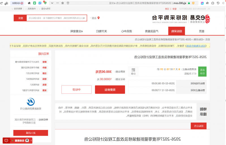Open the three-dot more menu in address bar
This screenshot has height=145, width=226.
coord(57,3)
